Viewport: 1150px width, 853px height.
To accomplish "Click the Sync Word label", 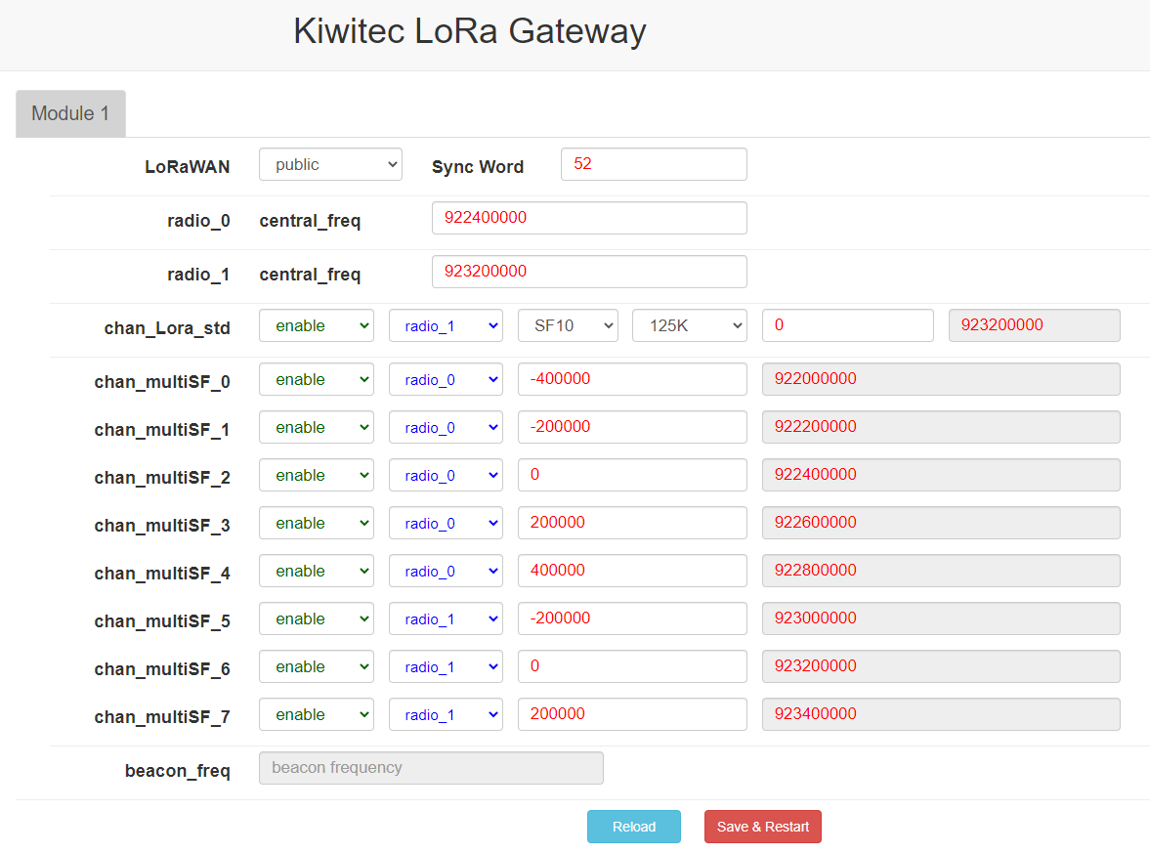I will [478, 166].
